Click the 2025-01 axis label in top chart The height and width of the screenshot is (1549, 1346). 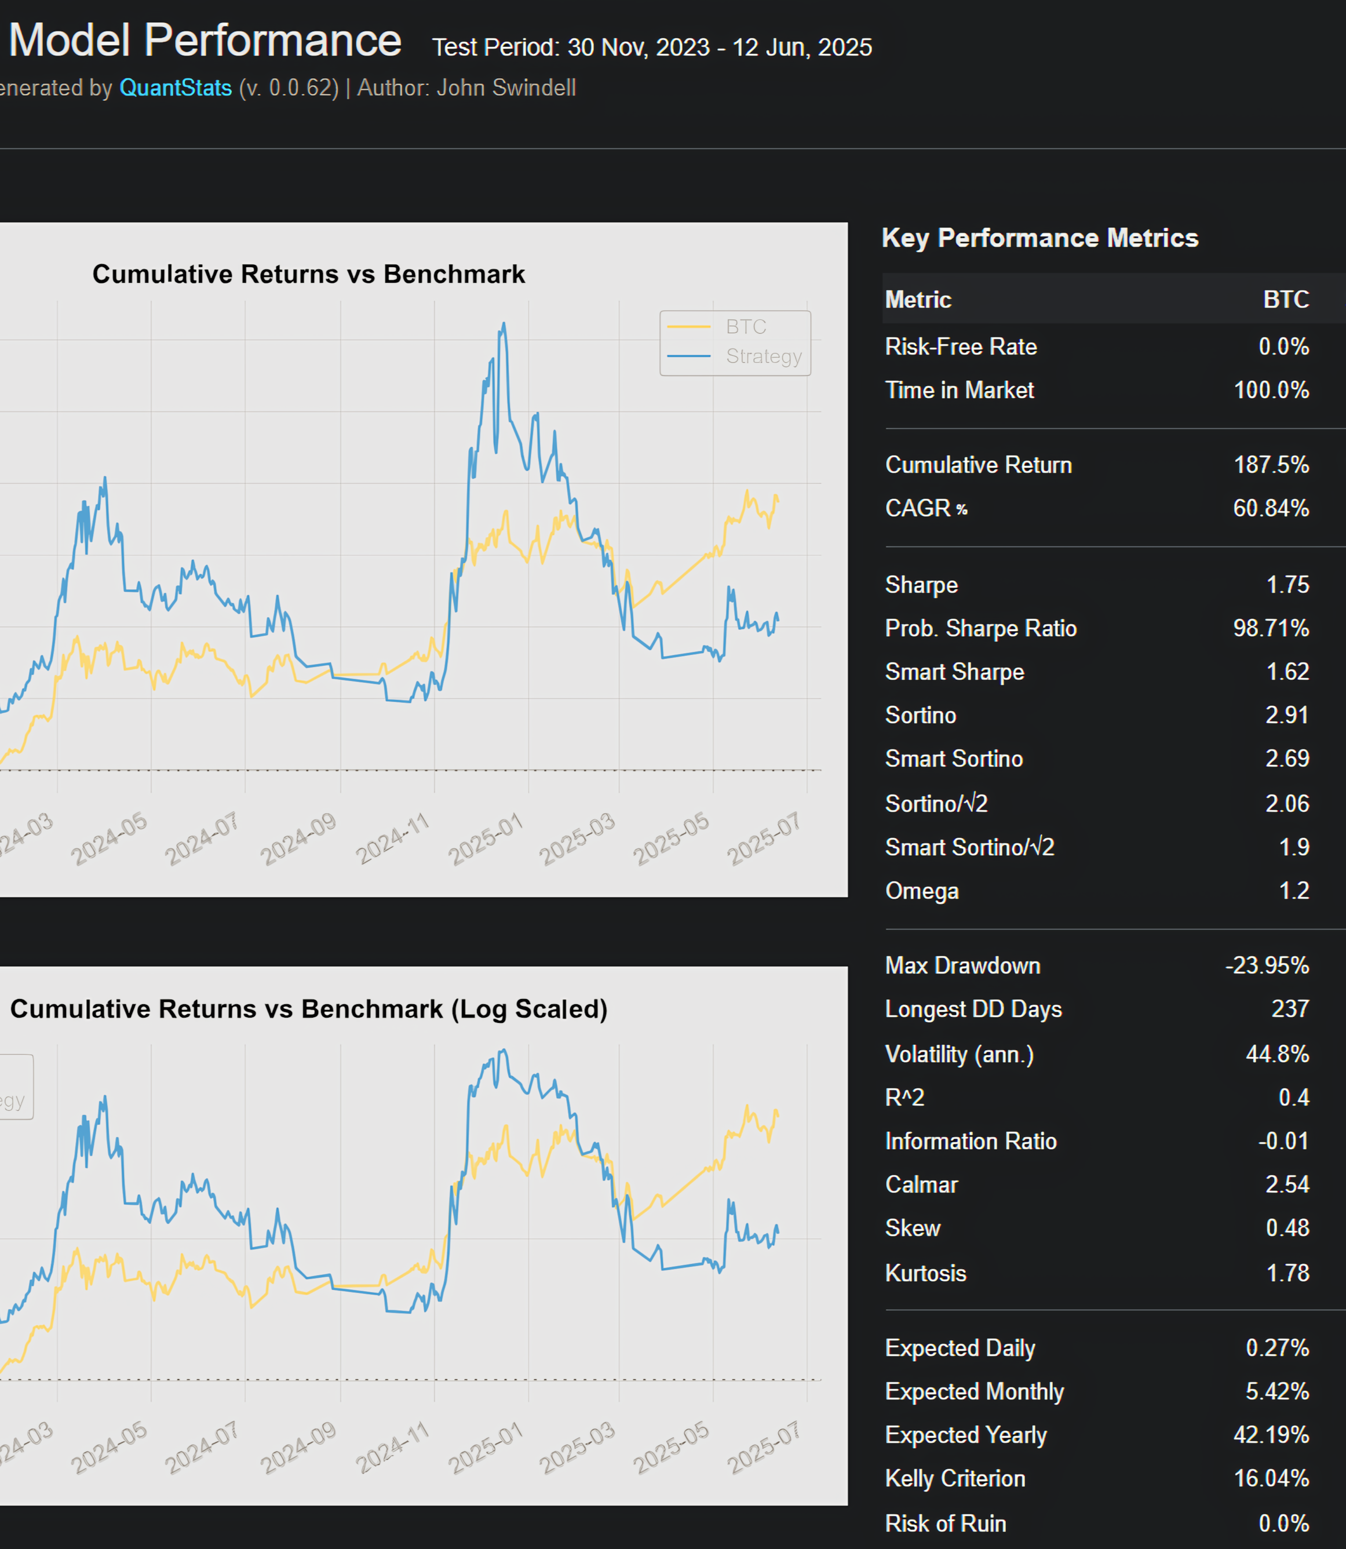[485, 839]
